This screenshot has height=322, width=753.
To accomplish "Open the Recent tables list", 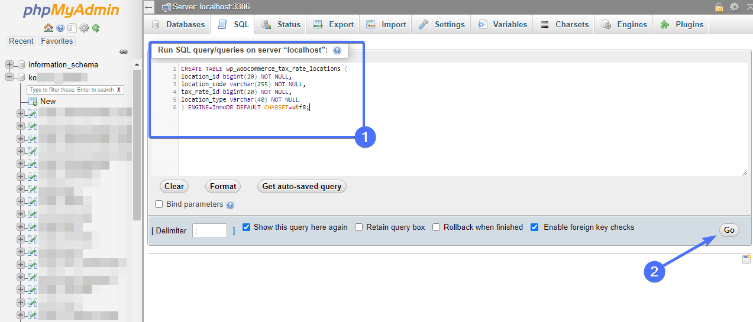I will click(x=21, y=41).
